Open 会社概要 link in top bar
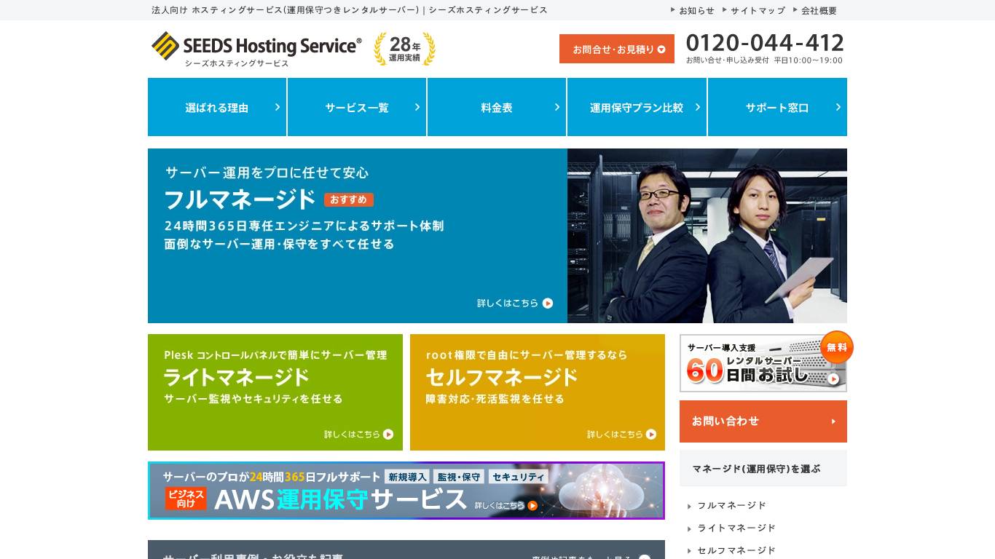This screenshot has height=559, width=995. 819,10
